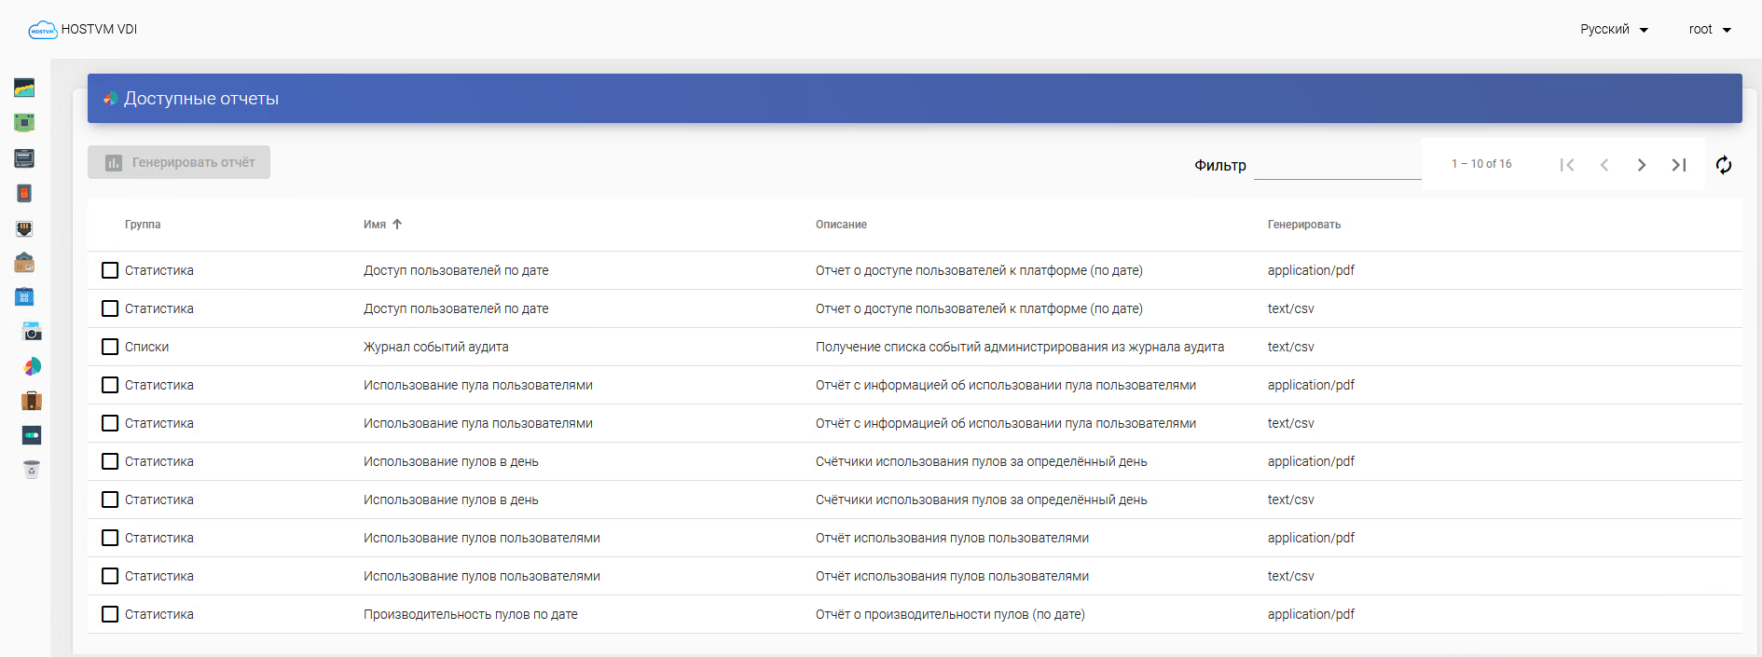Open the server rack sidebar icon
This screenshot has width=1762, height=657.
click(x=24, y=157)
